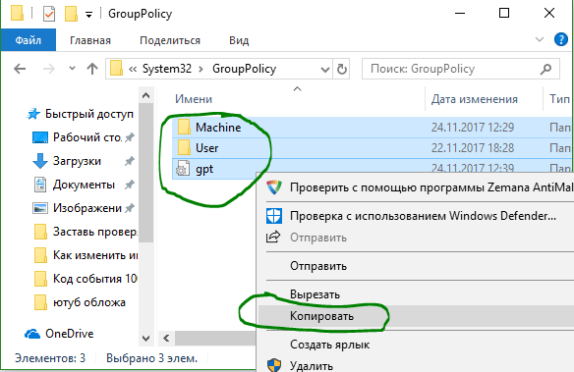The width and height of the screenshot is (574, 372).
Task: Go up one folder level
Action: click(x=92, y=69)
